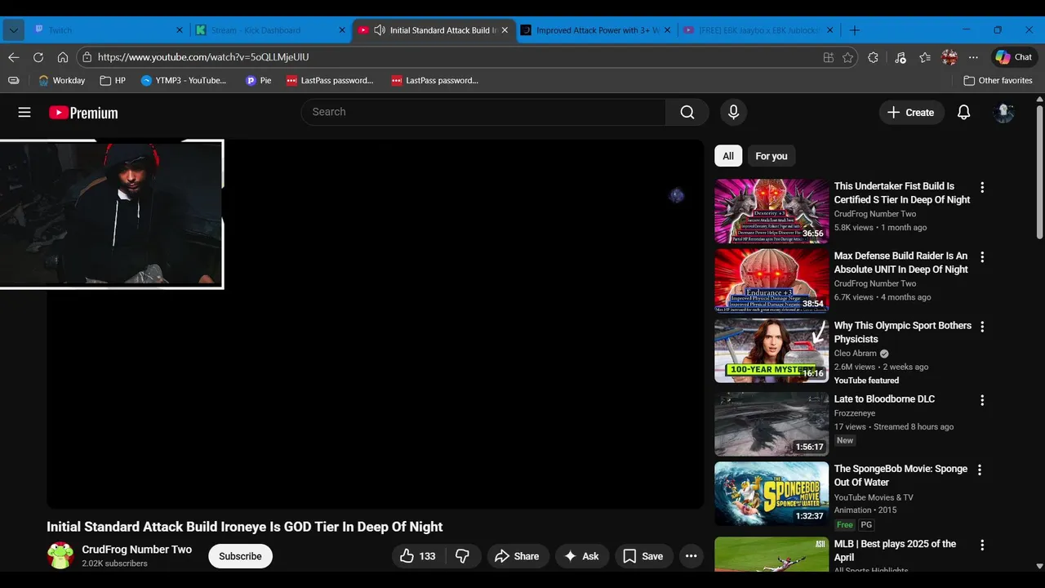Expand the tab actions dropdown

(x=13, y=30)
